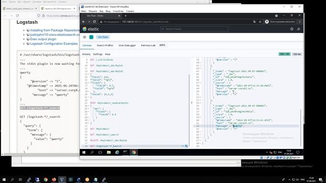Click the response pane vertical scrollbar
The image size is (326, 183).
[x=301, y=128]
